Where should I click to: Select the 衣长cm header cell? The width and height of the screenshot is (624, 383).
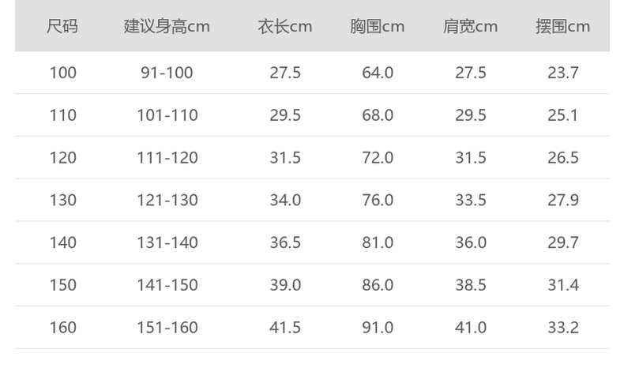tap(285, 26)
